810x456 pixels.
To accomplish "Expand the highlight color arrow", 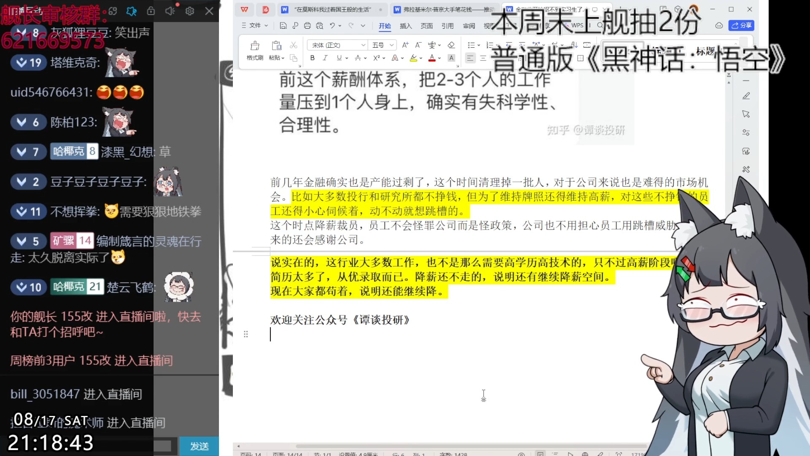I will (421, 58).
